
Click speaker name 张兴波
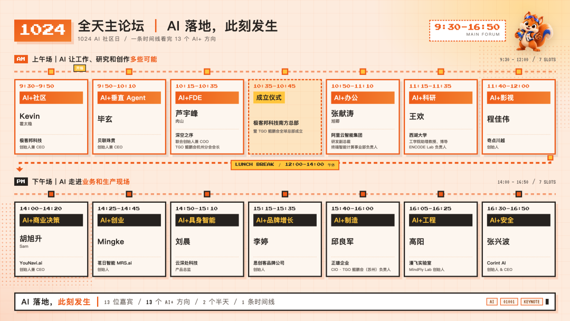click(x=498, y=242)
